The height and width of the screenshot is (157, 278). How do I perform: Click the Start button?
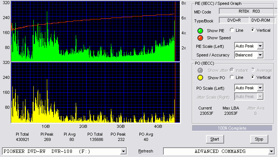215,139
